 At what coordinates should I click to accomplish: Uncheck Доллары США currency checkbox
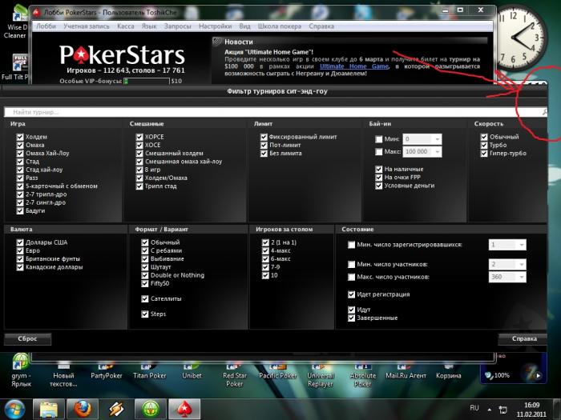click(x=20, y=242)
